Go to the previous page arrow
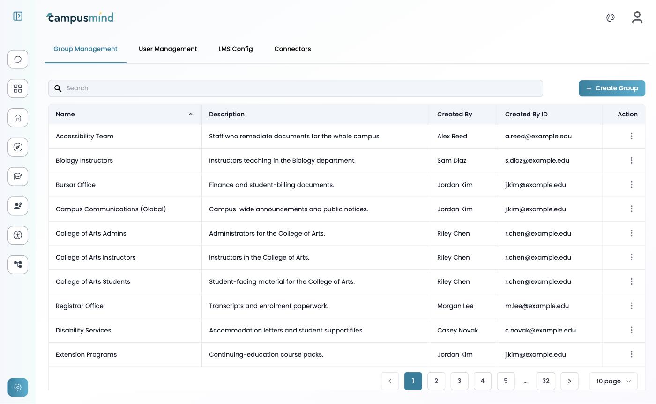The width and height of the screenshot is (656, 404). tap(390, 381)
